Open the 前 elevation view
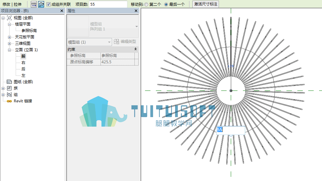 point(23,56)
